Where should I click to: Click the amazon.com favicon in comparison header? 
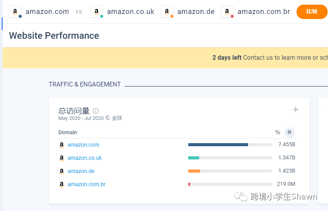pyautogui.click(x=15, y=12)
